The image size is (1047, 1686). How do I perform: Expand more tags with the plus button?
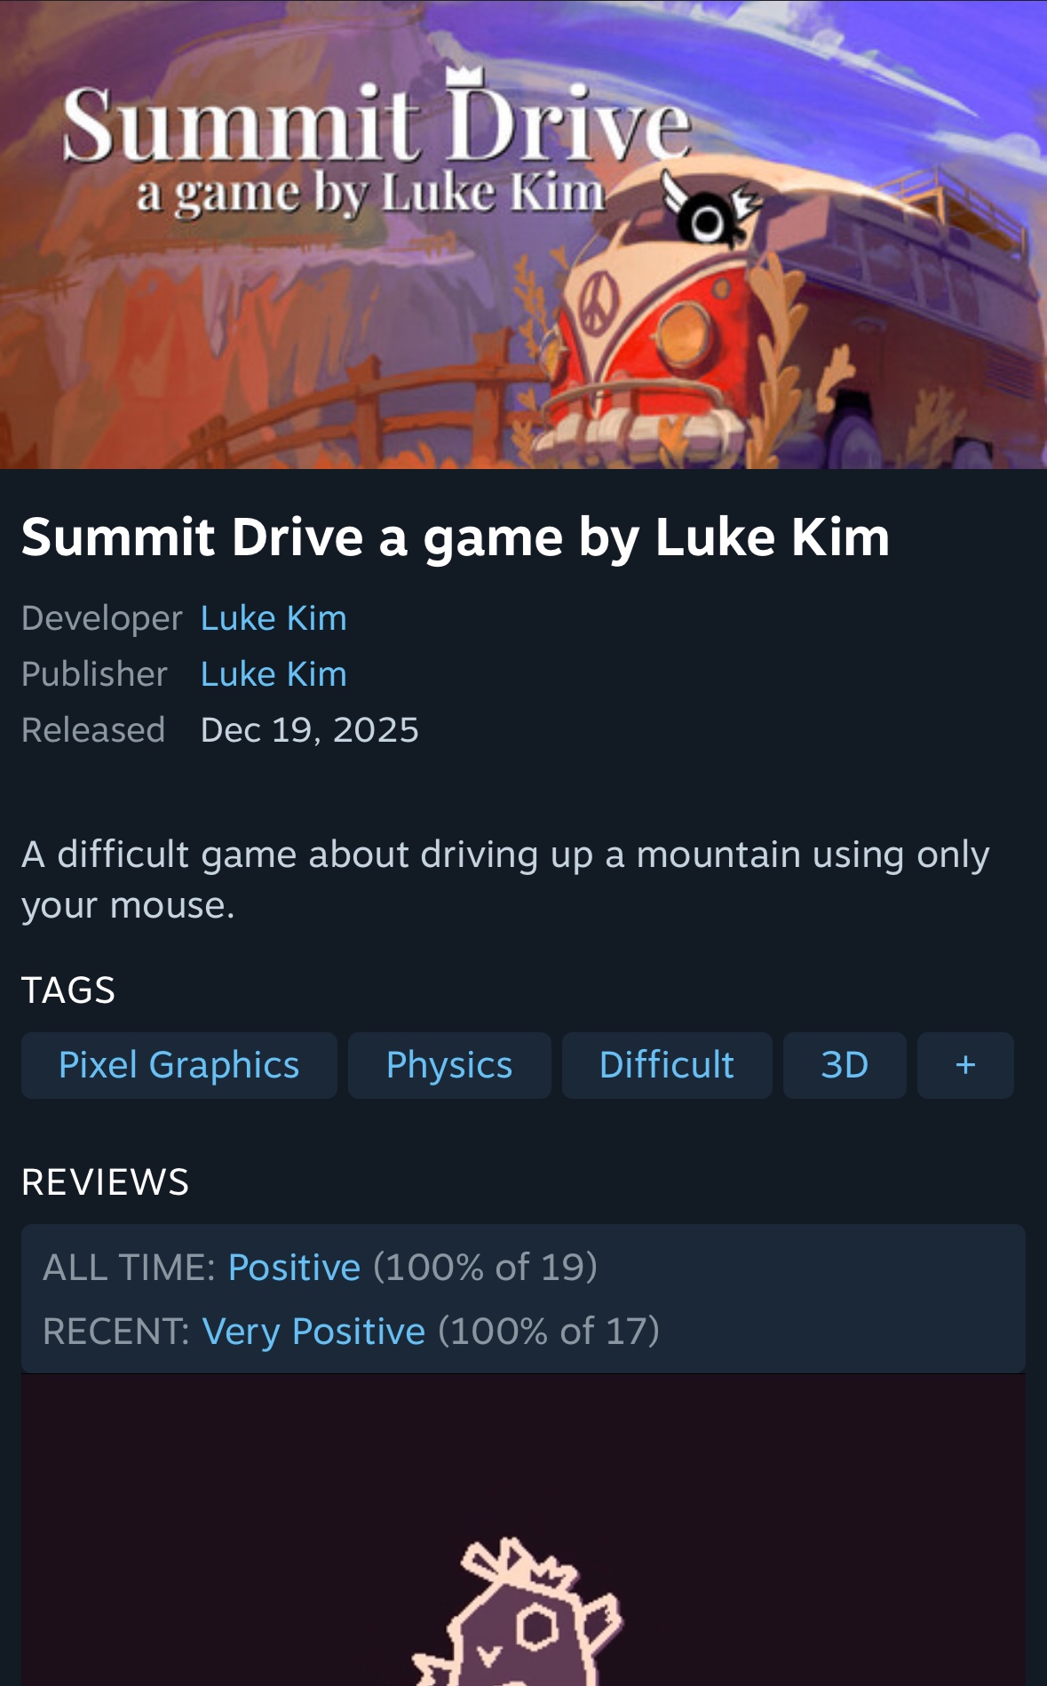965,1065
